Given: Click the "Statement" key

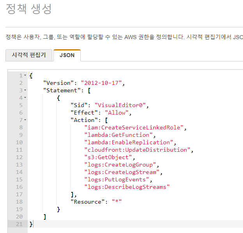Looking at the screenshot, I should click(x=62, y=90).
